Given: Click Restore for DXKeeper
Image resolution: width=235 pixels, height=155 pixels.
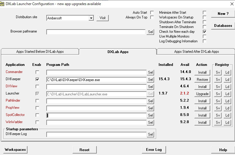Looking at the screenshot, I should coord(202,80).
